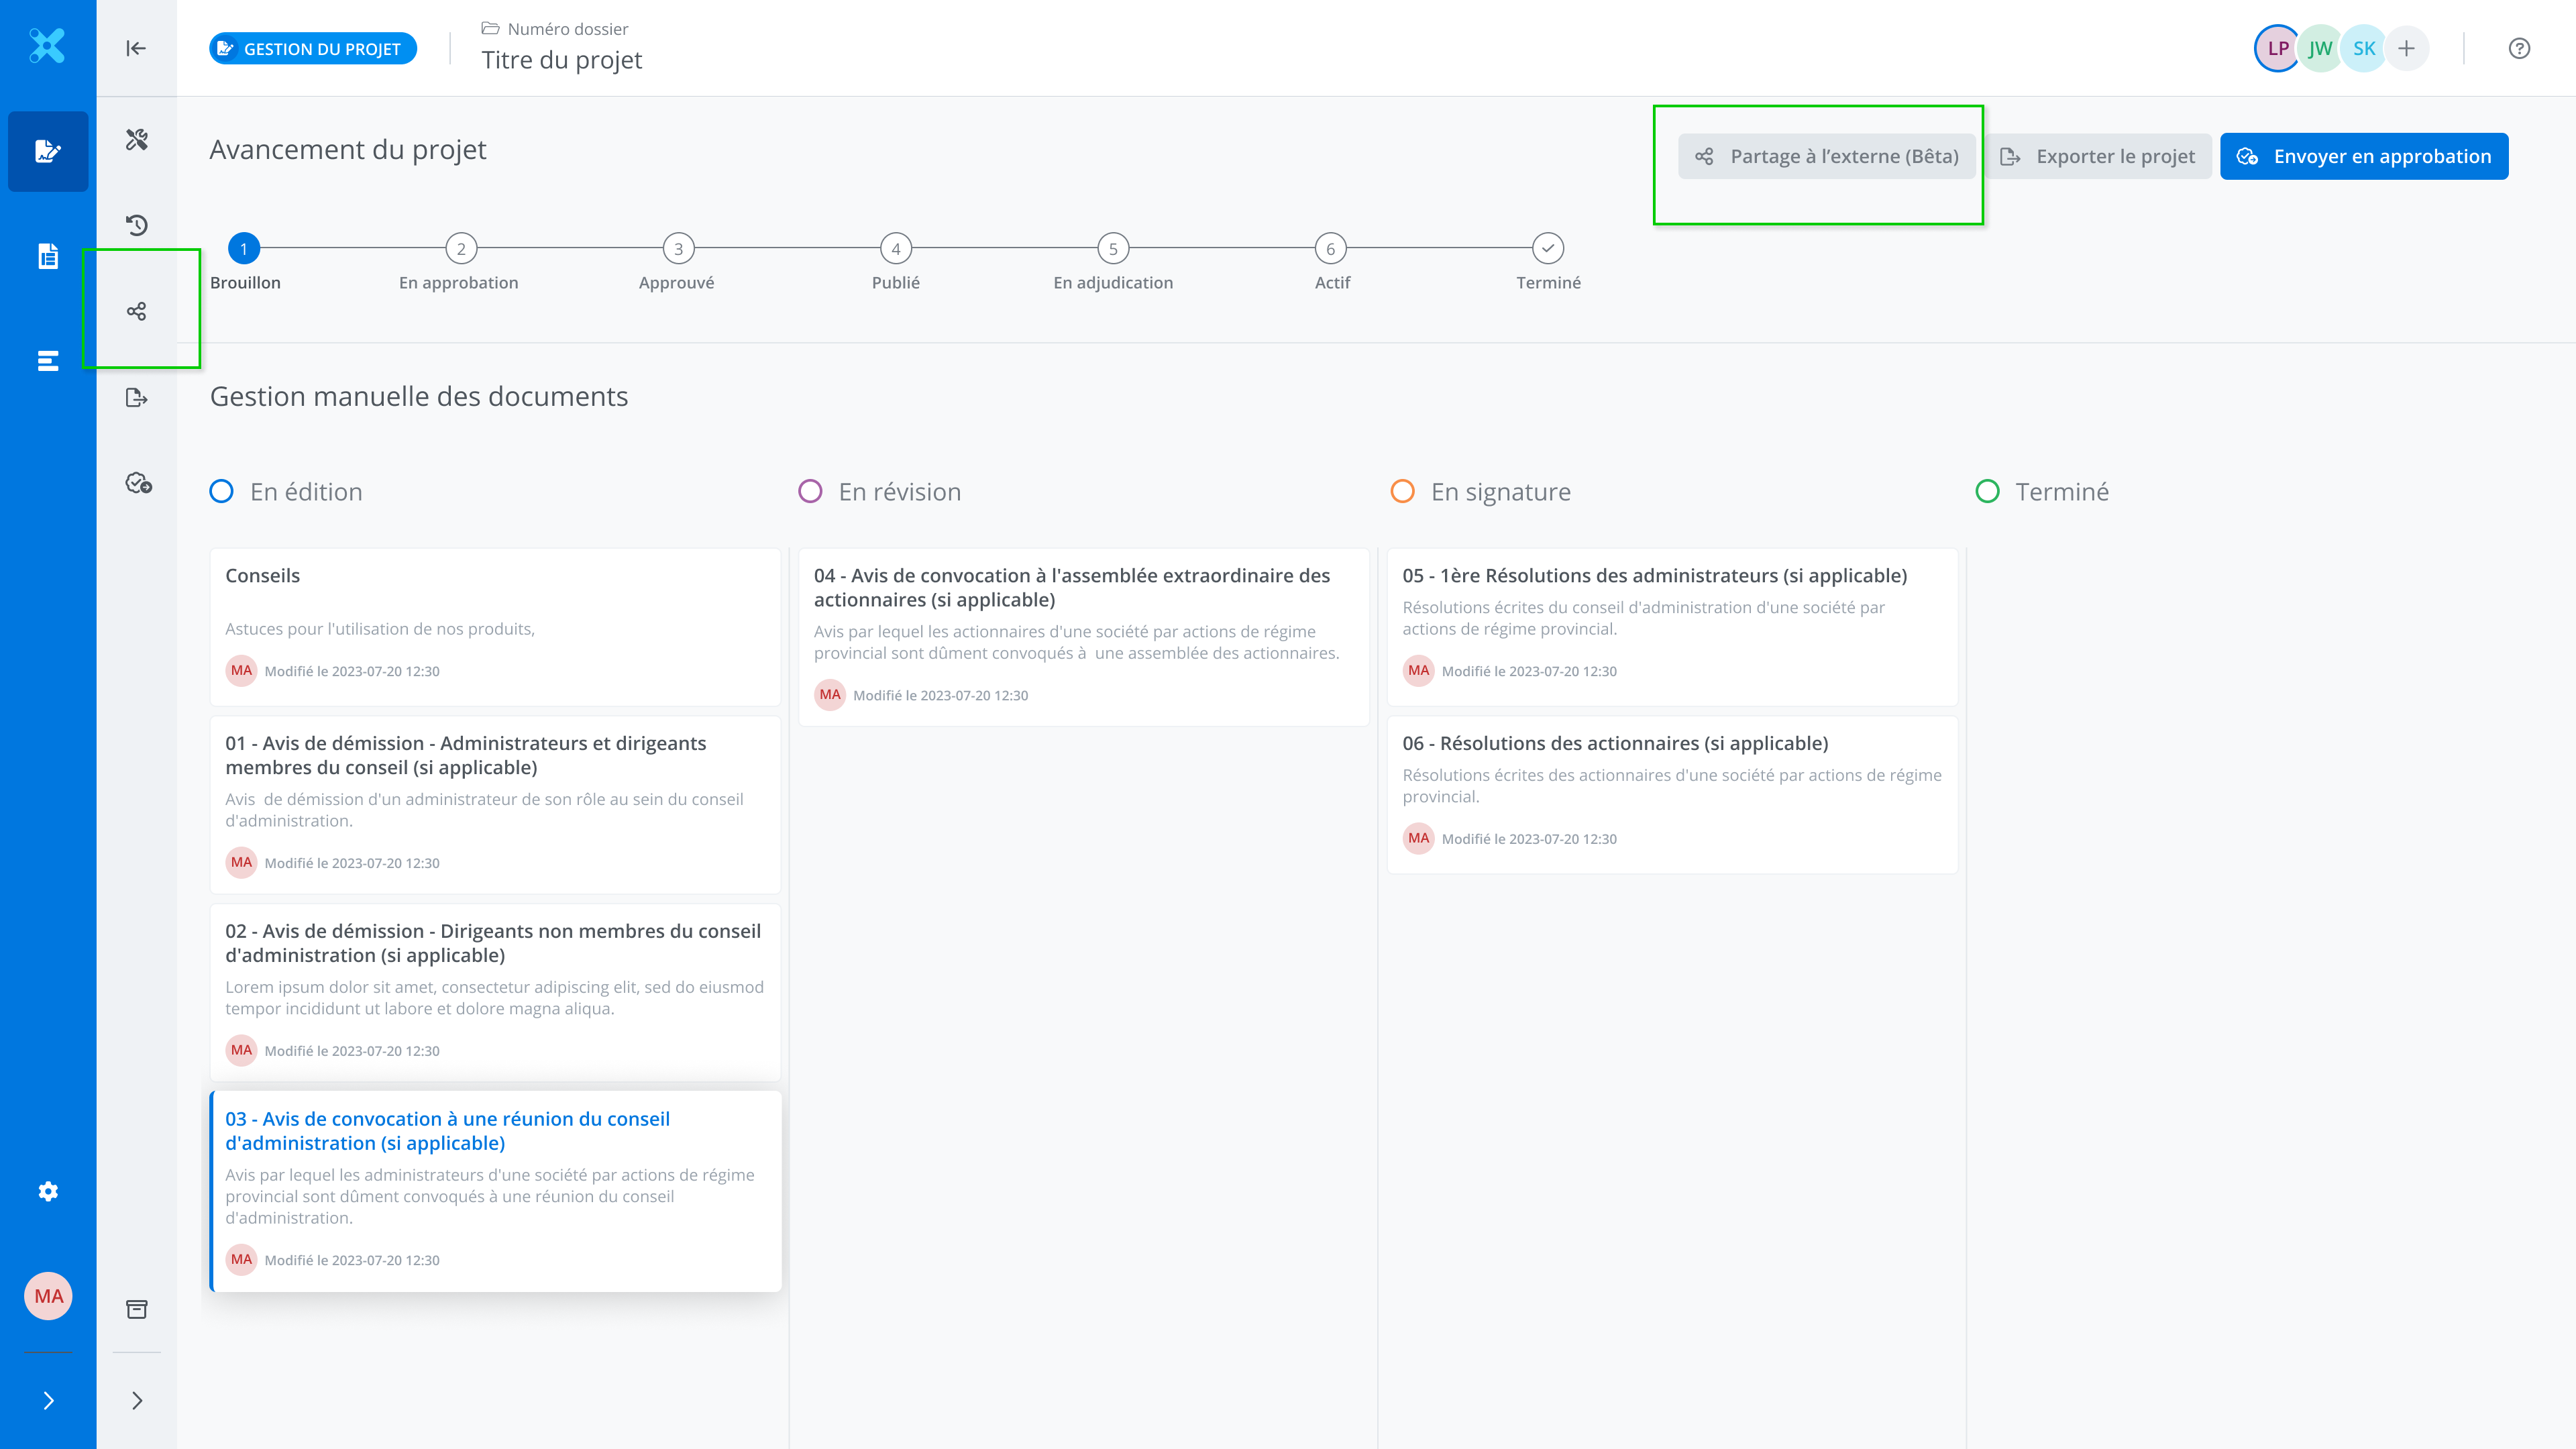Open the tools wrench icon in the secondary sidebar
The height and width of the screenshot is (1449, 2576).
point(137,139)
